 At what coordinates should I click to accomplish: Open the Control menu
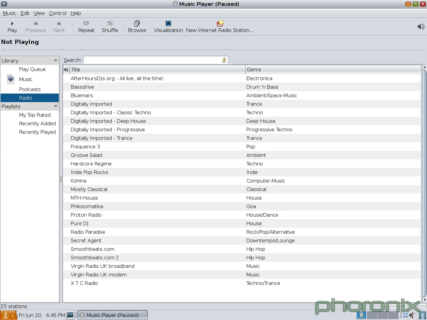click(x=58, y=13)
